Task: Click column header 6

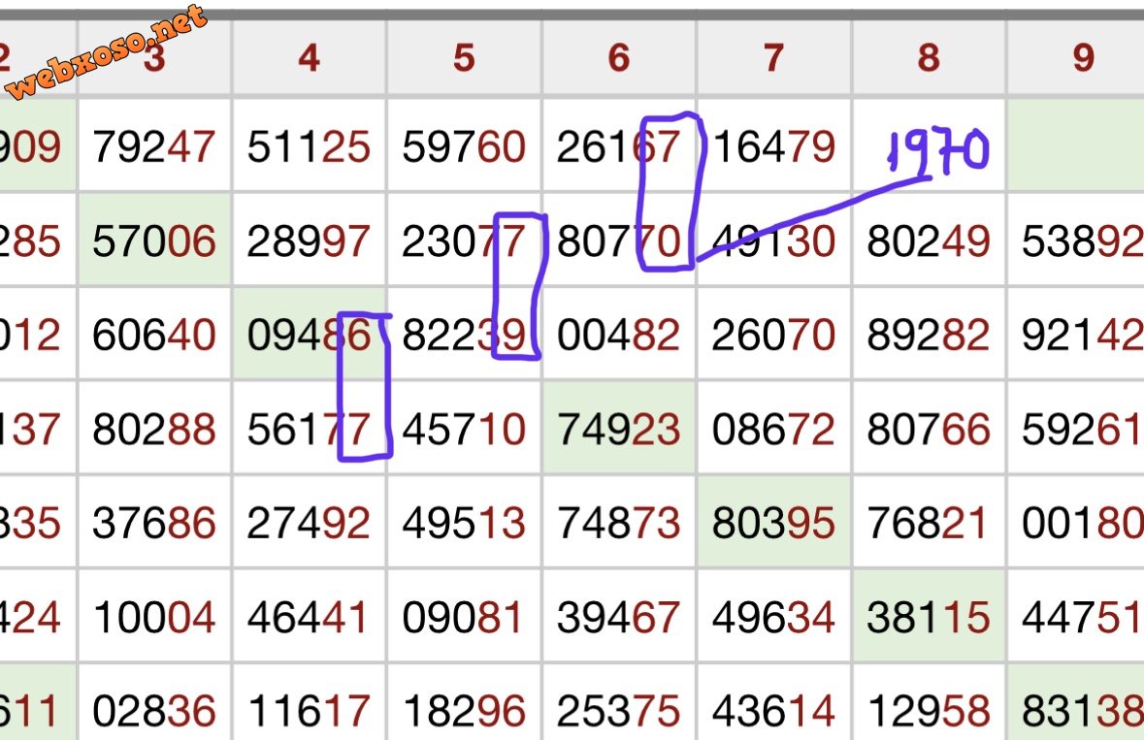Action: pos(619,57)
